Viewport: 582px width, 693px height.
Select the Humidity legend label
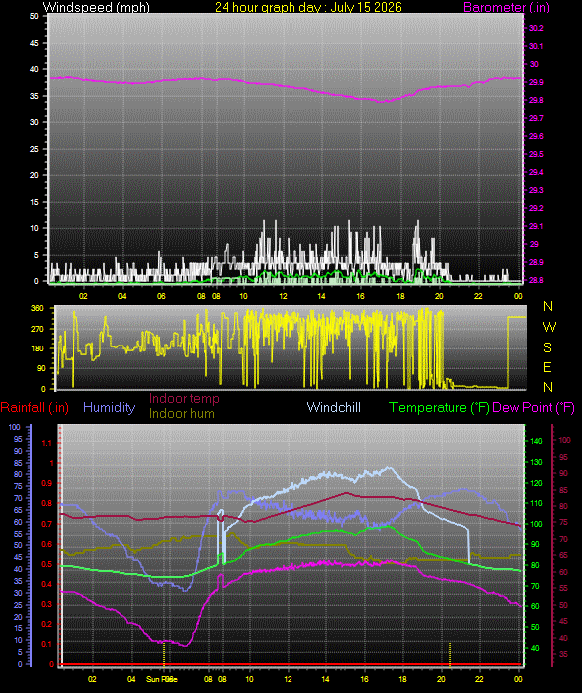109,407
